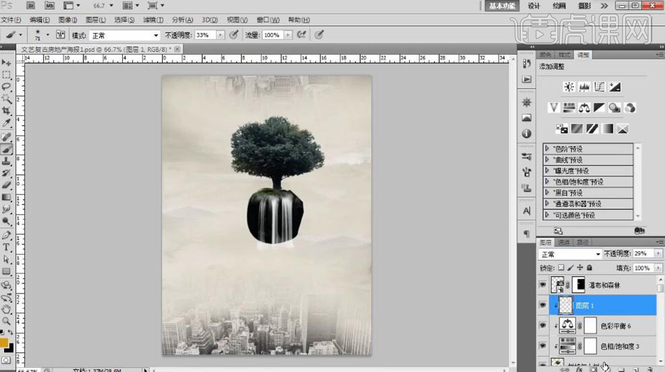Add a Levels adjustment
Image resolution: width=665 pixels, height=372 pixels.
584,87
